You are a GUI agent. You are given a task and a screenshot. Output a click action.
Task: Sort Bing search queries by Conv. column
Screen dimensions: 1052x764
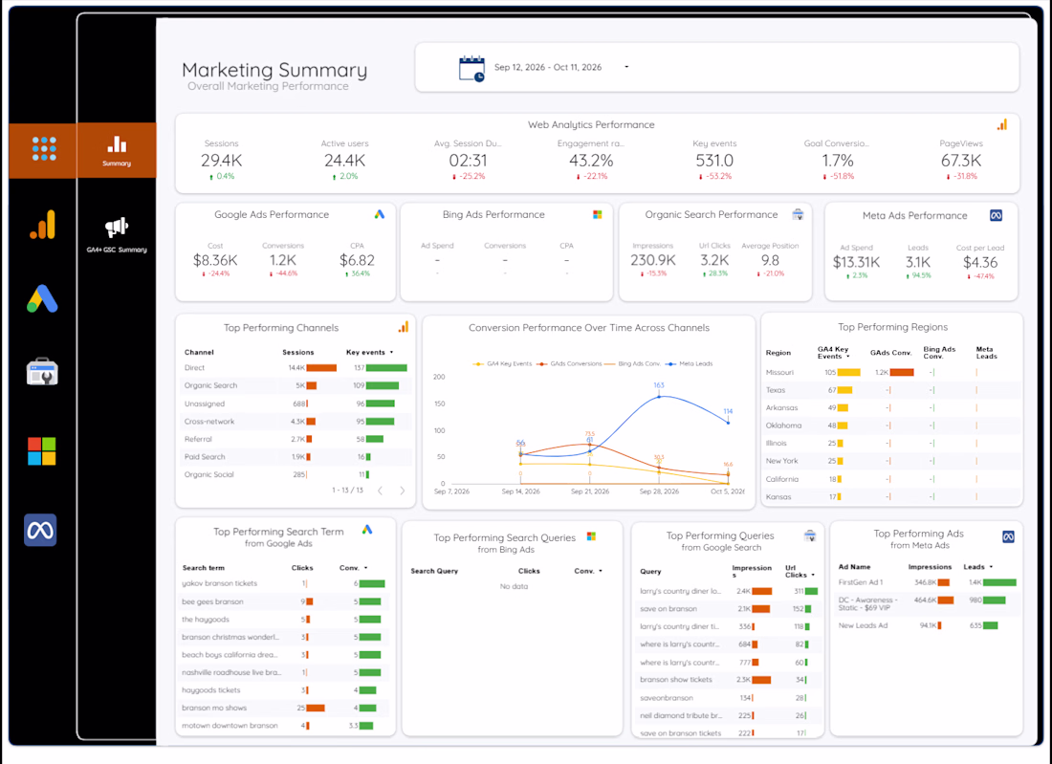click(x=588, y=571)
